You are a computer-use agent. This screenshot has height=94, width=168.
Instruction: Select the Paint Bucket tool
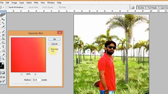coord(3,39)
